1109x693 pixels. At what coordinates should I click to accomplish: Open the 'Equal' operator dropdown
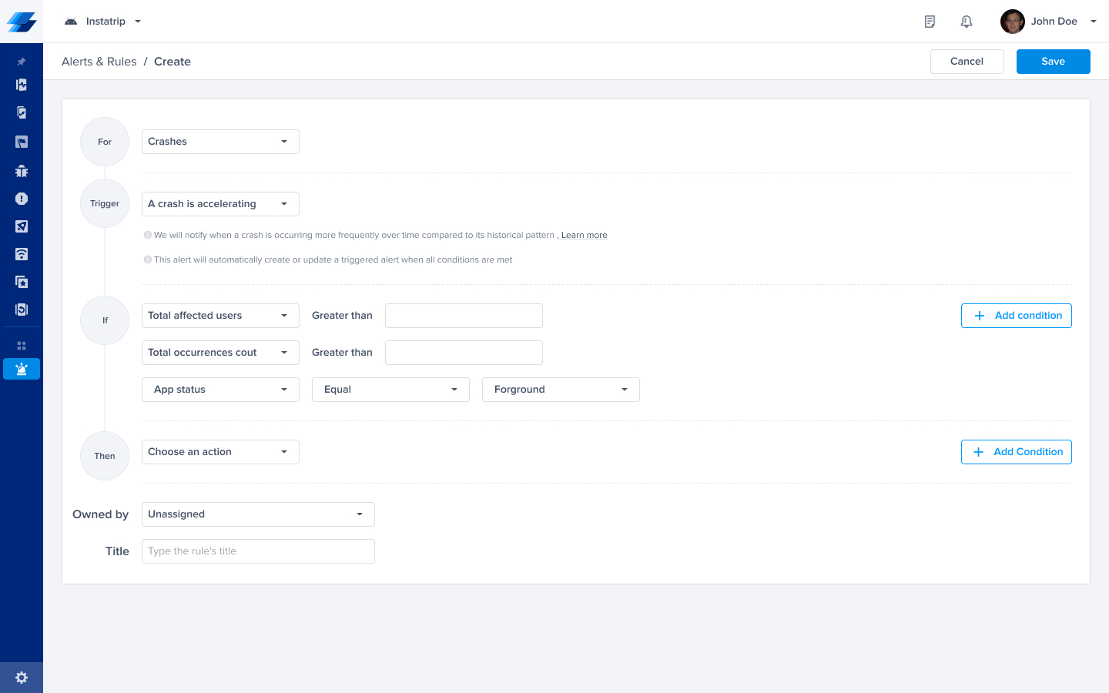click(390, 390)
